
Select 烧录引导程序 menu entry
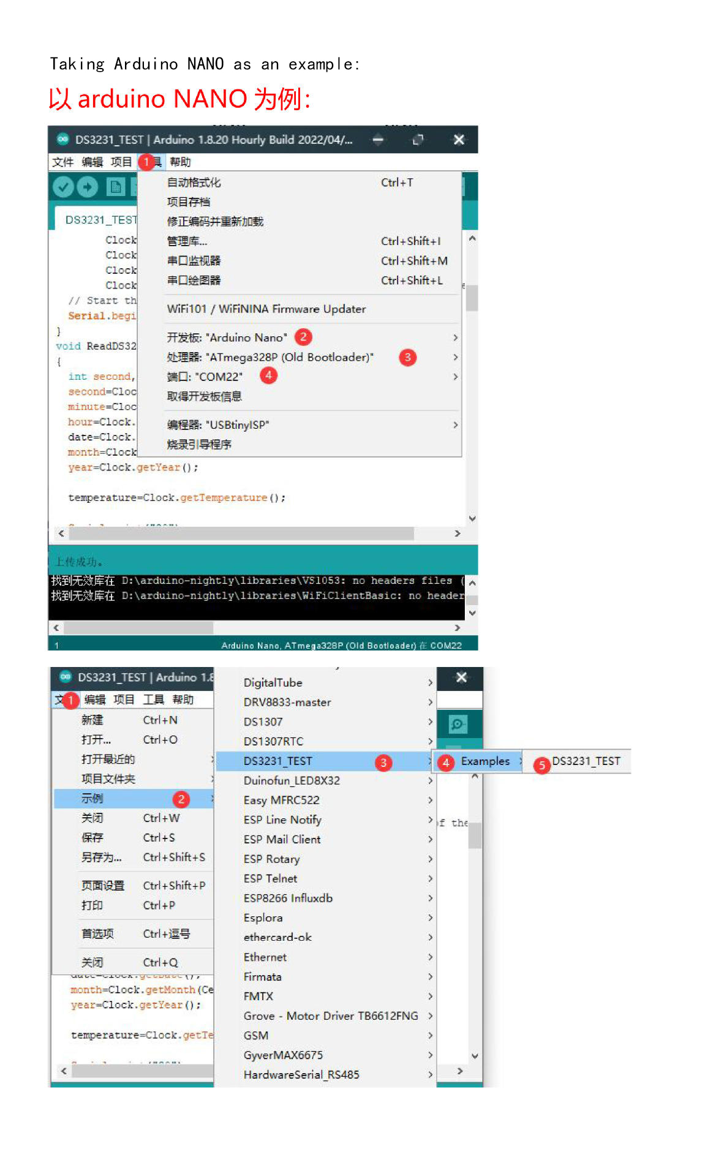point(300,445)
